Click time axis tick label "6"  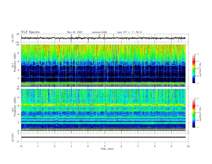tap(121, 146)
